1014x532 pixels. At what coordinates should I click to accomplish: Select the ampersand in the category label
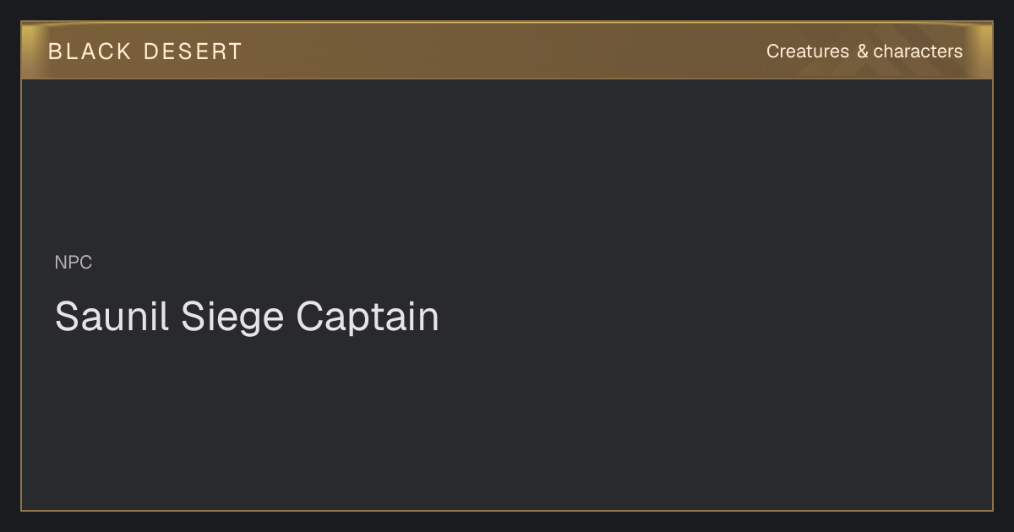point(862,52)
